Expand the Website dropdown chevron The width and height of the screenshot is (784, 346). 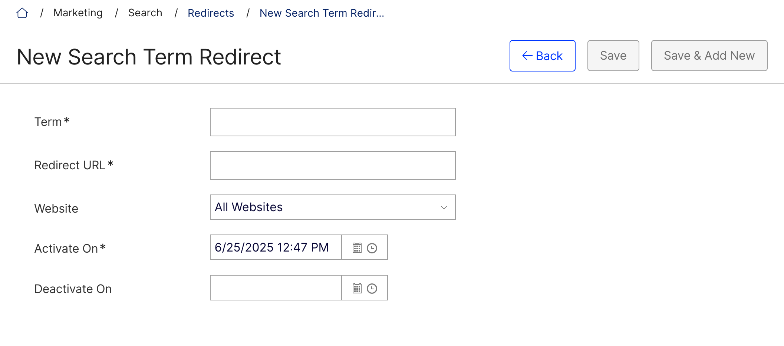pos(444,207)
